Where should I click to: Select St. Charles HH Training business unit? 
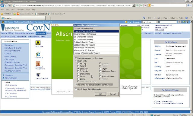click(x=96, y=37)
